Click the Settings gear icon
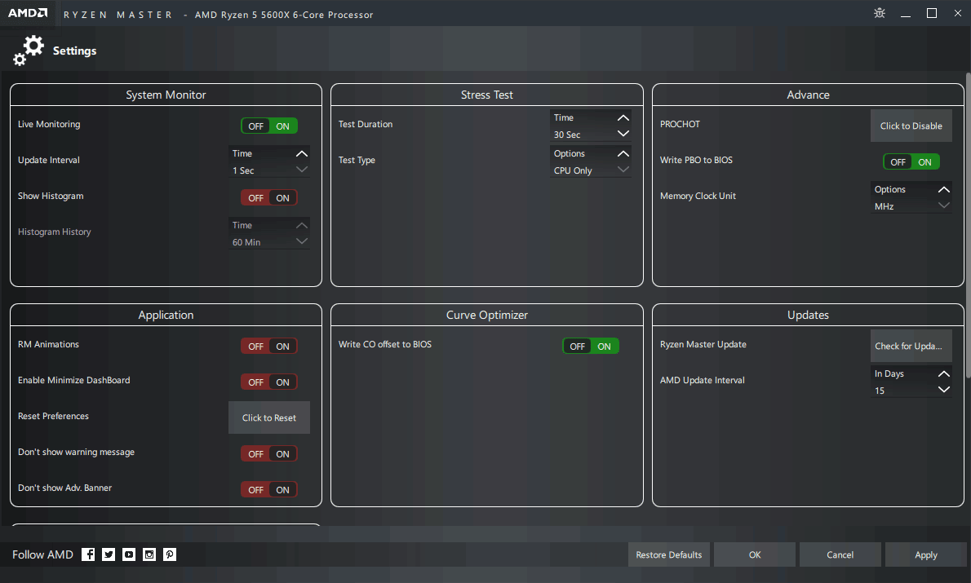This screenshot has width=971, height=583. click(x=29, y=51)
